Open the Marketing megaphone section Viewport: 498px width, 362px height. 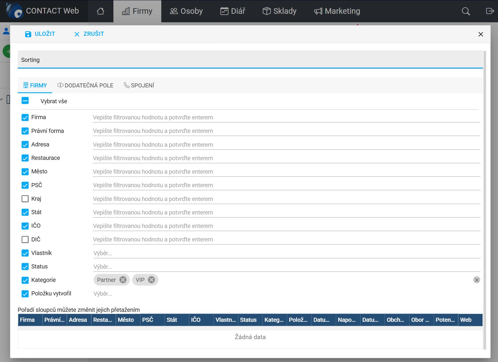click(x=337, y=11)
